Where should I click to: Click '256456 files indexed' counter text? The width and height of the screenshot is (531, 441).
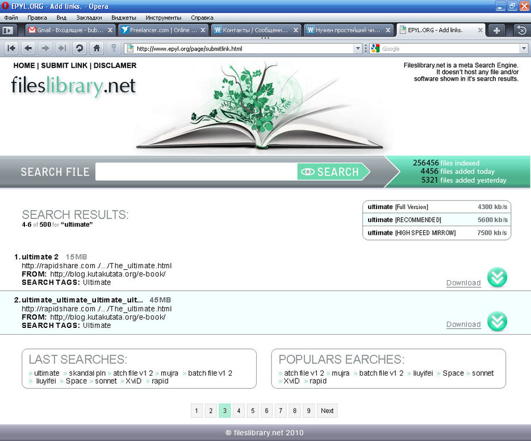(446, 163)
